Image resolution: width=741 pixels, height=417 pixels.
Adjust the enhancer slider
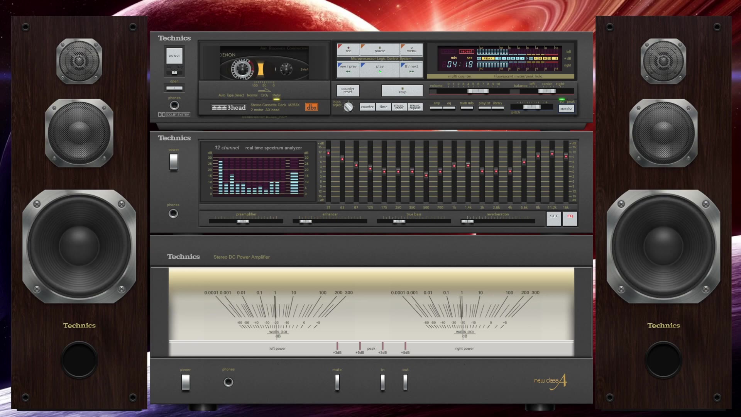click(x=306, y=222)
